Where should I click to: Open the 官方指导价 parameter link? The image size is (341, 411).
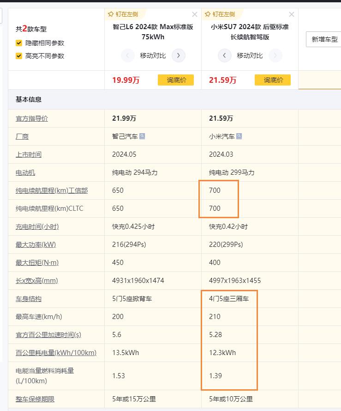(32, 118)
